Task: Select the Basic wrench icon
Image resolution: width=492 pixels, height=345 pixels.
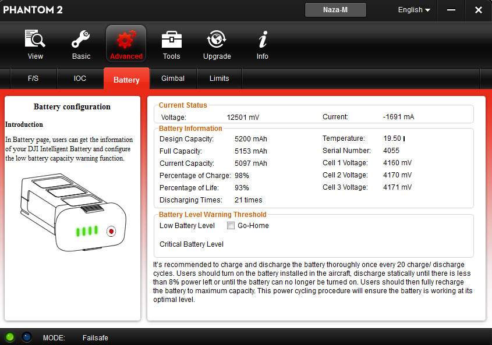Action: pos(80,39)
